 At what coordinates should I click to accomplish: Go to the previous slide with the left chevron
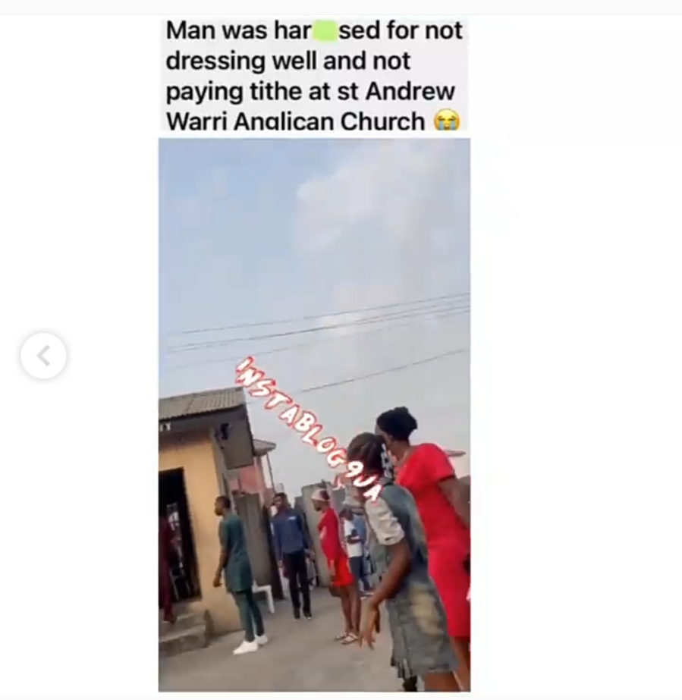pyautogui.click(x=43, y=356)
